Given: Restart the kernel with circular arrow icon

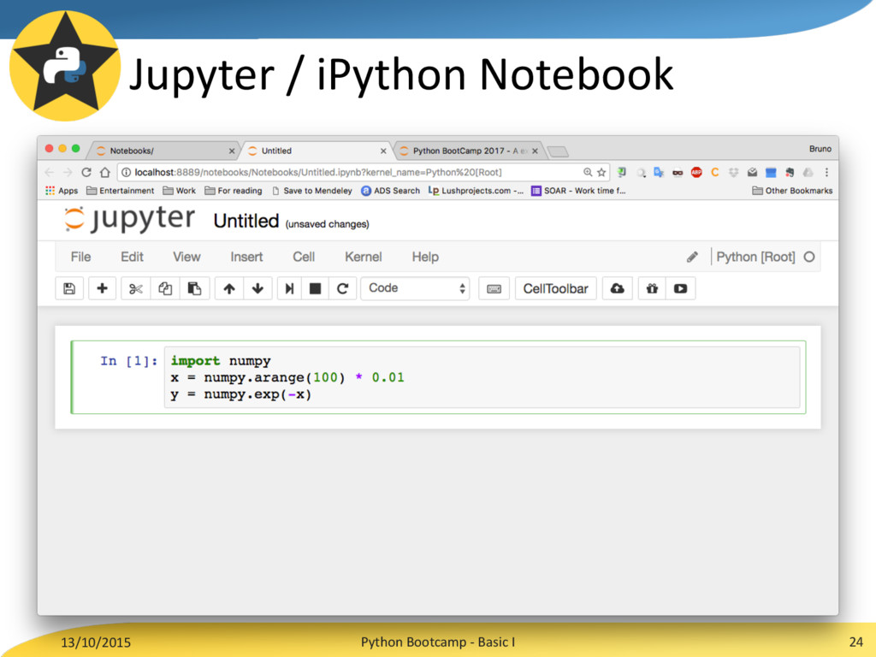Looking at the screenshot, I should [x=342, y=288].
